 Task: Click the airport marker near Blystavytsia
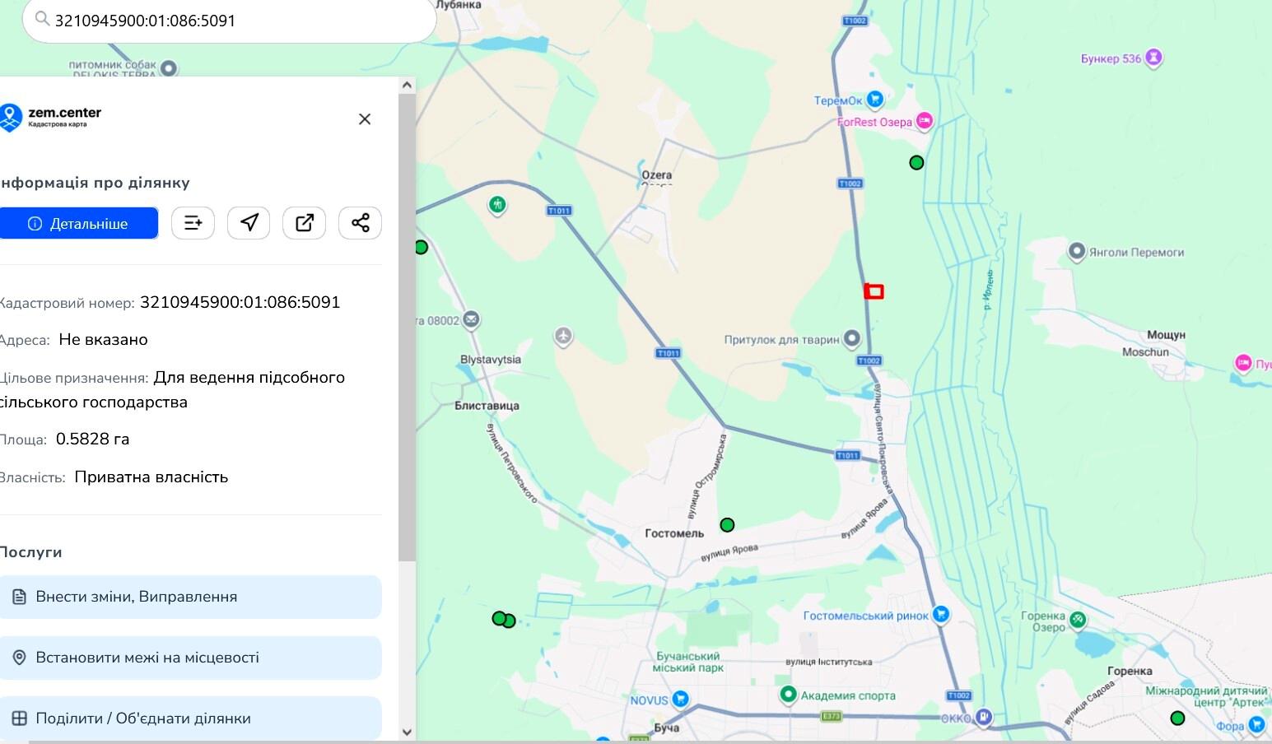[563, 336]
